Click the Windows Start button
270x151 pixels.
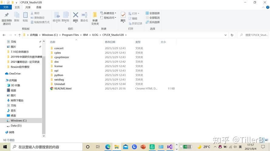click(x=5, y=147)
